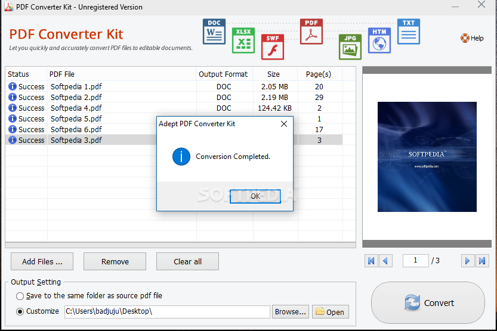
Task: Click the Remove button
Action: [x=115, y=261]
